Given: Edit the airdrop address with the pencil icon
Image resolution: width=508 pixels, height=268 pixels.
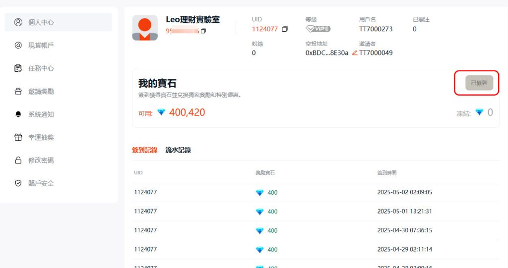Looking at the screenshot, I should click(355, 53).
